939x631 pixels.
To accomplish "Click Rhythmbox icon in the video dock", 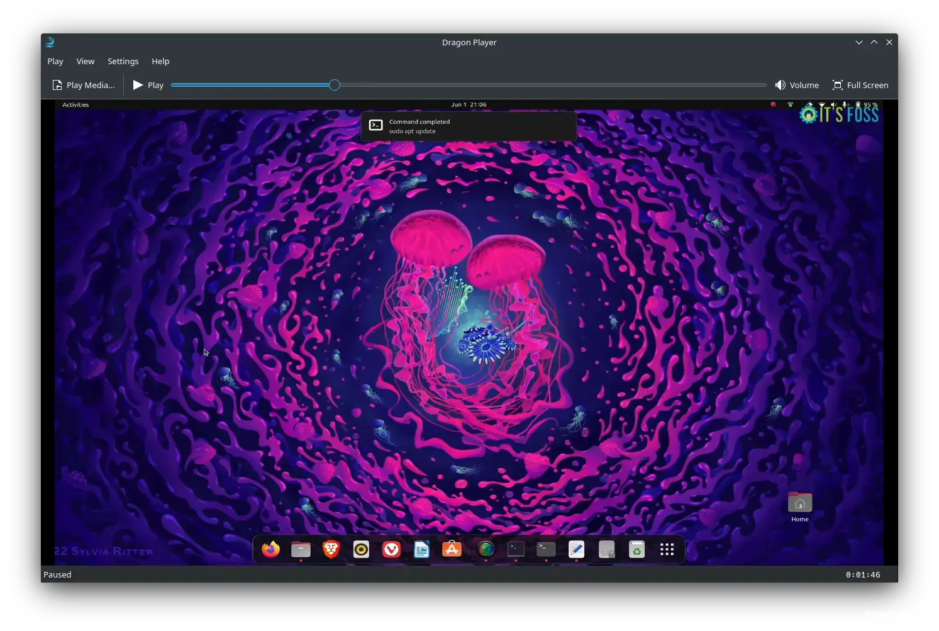I will pos(361,549).
